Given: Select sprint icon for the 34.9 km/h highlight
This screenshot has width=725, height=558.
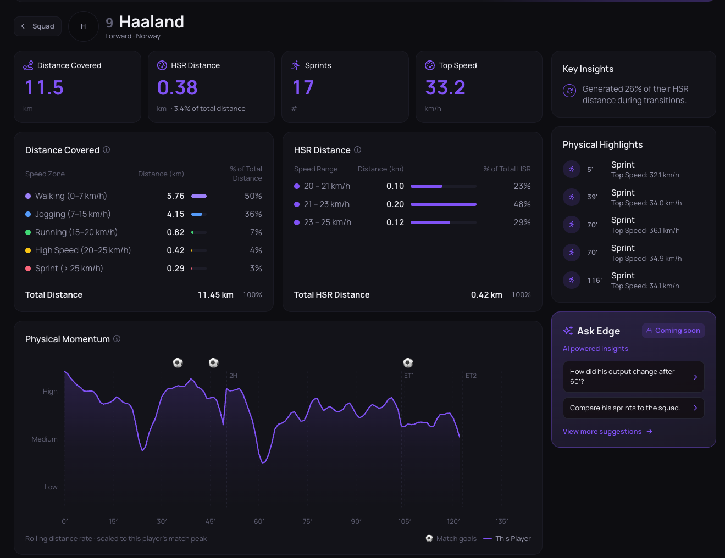Looking at the screenshot, I should click(572, 253).
